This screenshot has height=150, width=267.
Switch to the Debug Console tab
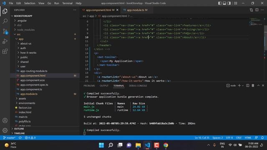pyautogui.click(x=138, y=86)
